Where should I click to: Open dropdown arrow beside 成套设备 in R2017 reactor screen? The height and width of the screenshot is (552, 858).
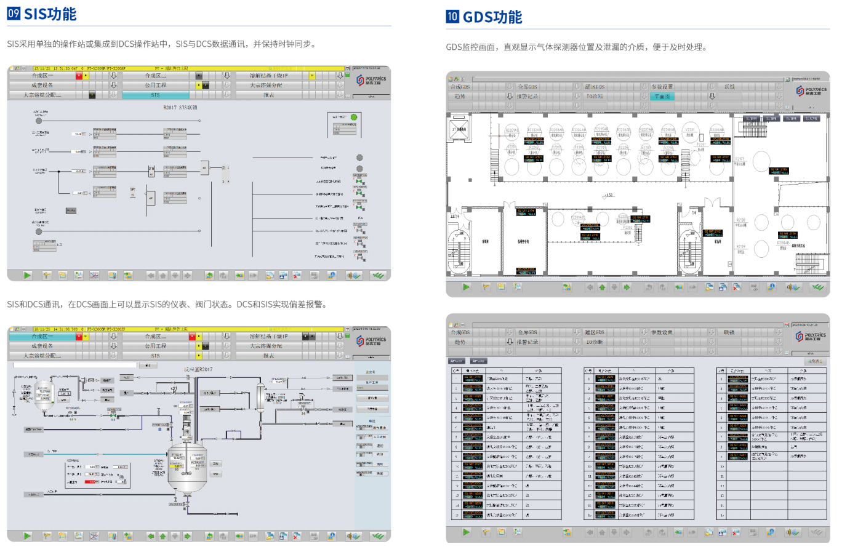pos(113,346)
